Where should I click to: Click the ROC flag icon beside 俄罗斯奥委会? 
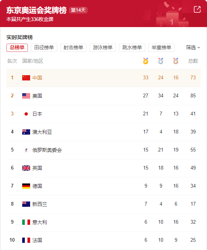26,150
